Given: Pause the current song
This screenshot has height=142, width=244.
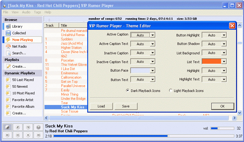Looking at the screenshot, I should tap(18, 135).
